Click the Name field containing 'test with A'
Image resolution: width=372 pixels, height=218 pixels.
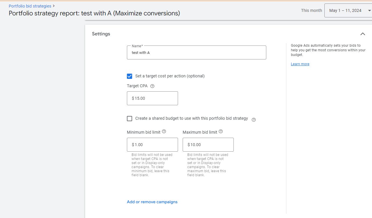[x=196, y=53]
